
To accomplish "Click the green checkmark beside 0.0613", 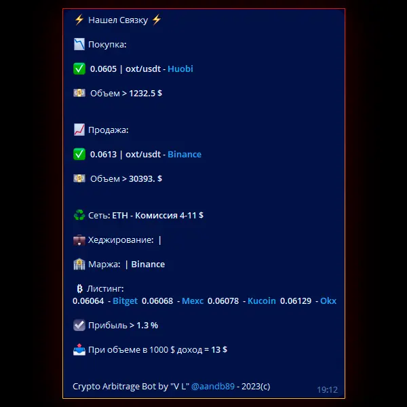I will click(79, 154).
